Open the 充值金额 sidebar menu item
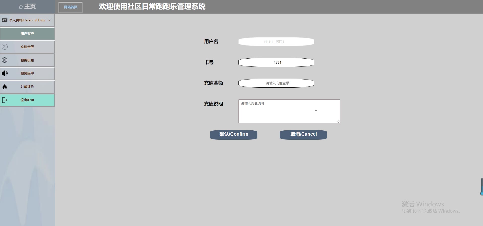 pos(27,47)
